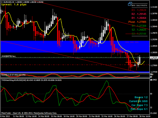Click the 'Current HA: 0/0/0' readout
This screenshot has width=158, height=118.
138,101
